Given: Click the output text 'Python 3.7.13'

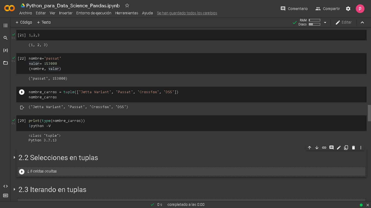Looking at the screenshot, I should click(42, 140).
